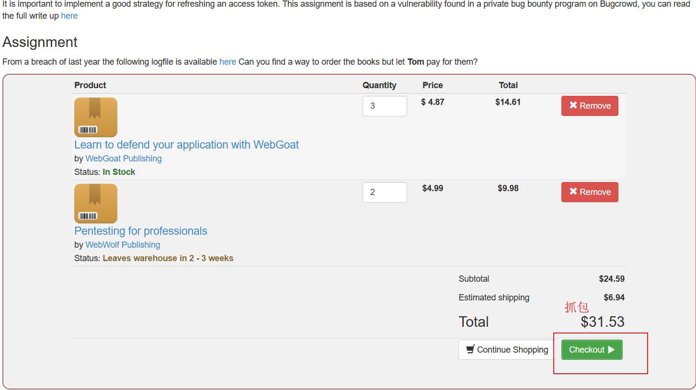Remove the Pentesting book from cart
The image size is (696, 390).
[x=590, y=192]
